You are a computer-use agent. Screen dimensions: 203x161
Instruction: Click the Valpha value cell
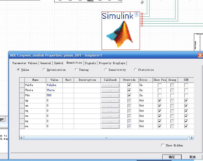(54, 85)
